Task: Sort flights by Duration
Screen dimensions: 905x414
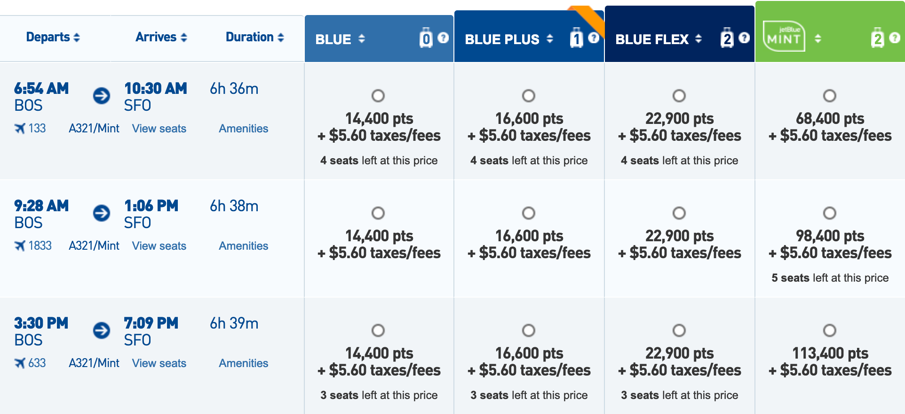Action: 254,37
